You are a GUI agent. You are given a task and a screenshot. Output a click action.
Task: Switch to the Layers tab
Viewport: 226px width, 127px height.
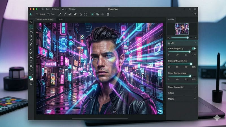pos(60,19)
